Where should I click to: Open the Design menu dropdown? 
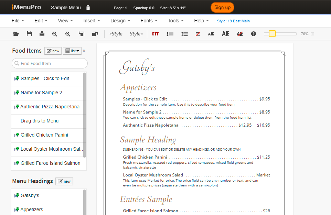click(120, 21)
